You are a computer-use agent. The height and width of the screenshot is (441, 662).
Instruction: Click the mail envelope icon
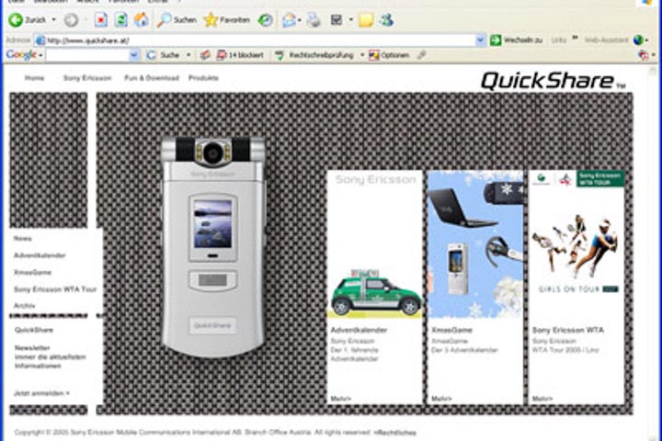coord(289,20)
